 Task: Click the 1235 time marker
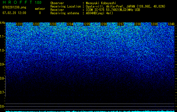tap(87, 24)
